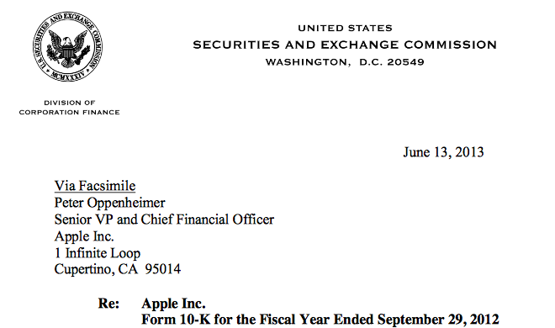Click "SECURITIES AND EXCHANGE COMMISSION" heading
555x328 pixels.
[x=345, y=45]
